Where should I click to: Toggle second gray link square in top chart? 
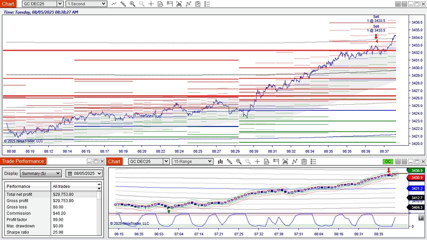(404, 4)
